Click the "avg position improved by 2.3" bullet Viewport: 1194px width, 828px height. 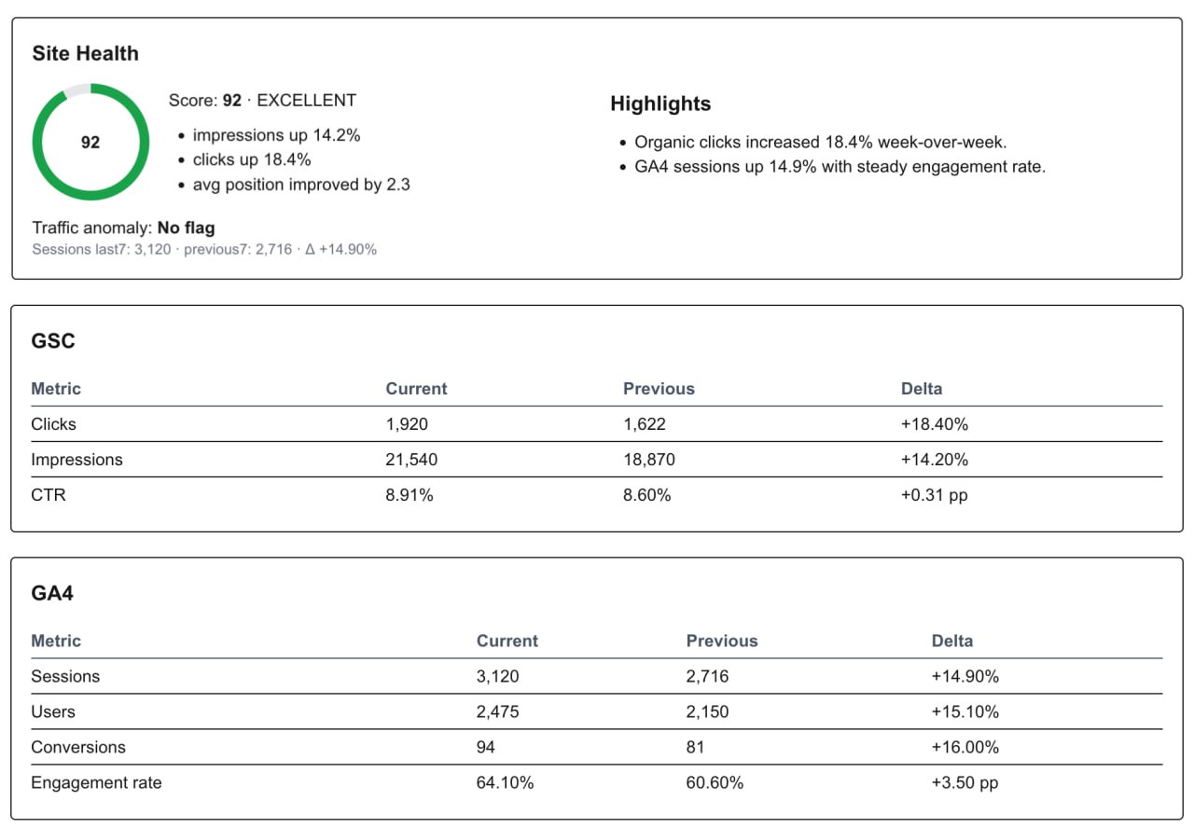coord(301,185)
